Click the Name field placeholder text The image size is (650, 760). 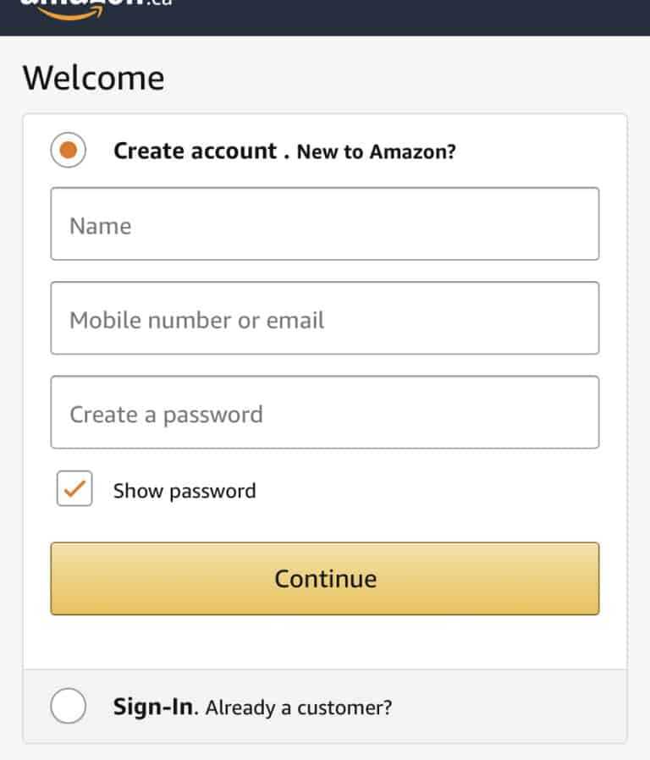tap(101, 225)
